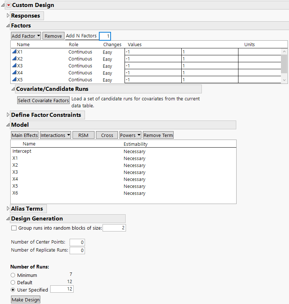This screenshot has height=304, width=289.
Task: Open the Interactions dropdown menu
Action: [x=55, y=135]
